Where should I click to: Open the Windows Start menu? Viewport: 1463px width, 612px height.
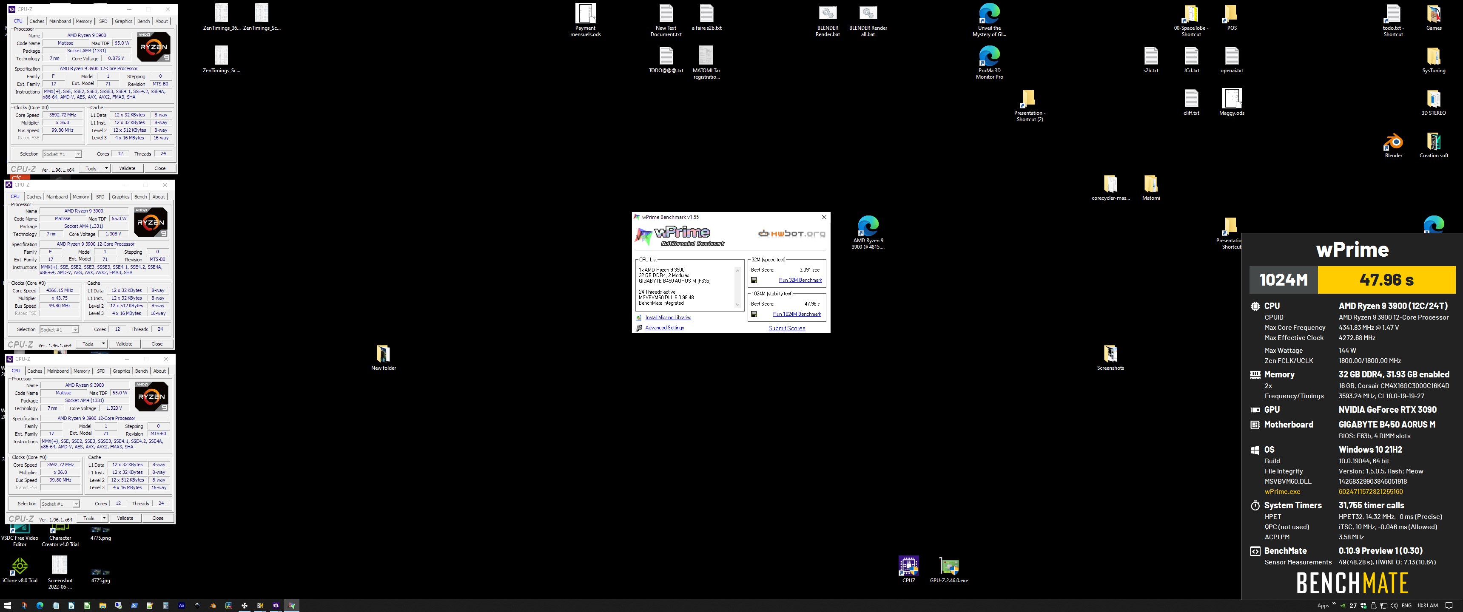[7, 606]
